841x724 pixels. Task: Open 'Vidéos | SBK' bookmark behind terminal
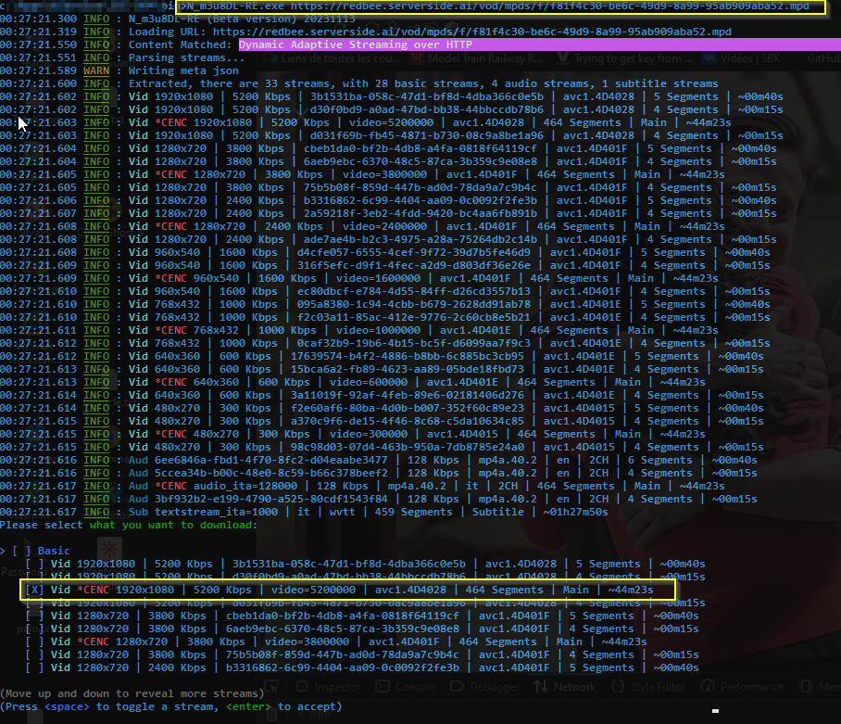742,58
